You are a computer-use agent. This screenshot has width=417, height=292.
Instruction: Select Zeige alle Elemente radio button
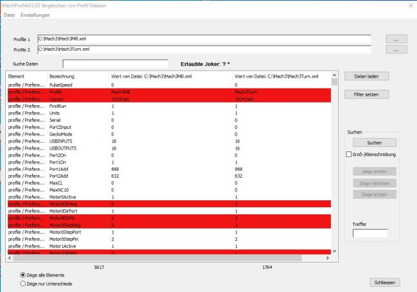[x=24, y=275]
